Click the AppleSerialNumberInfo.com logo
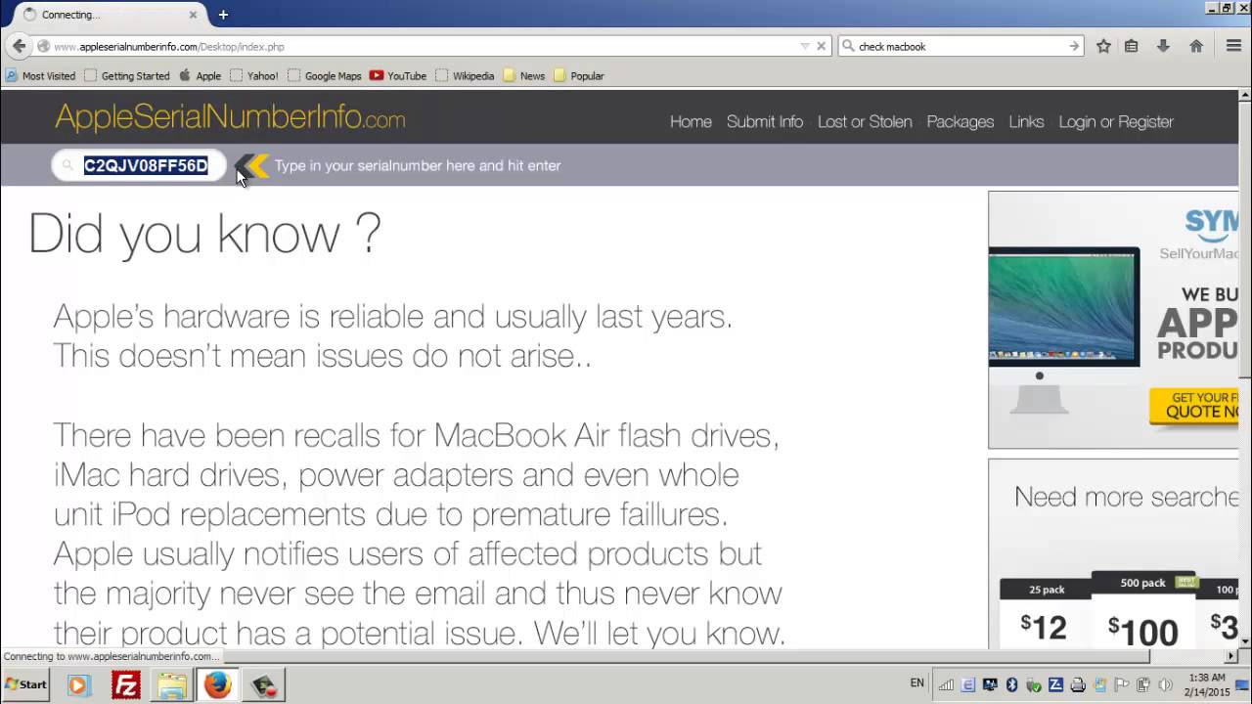This screenshot has height=704, width=1252. click(230, 118)
